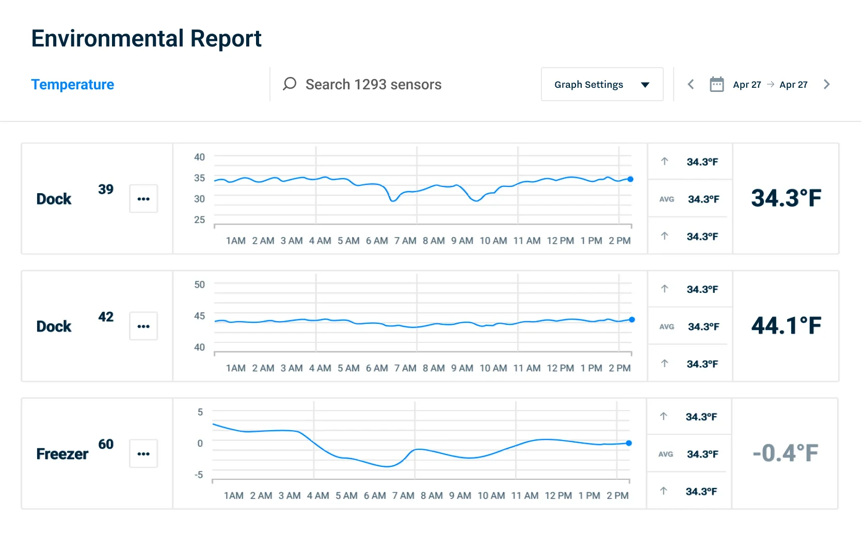Focus the Search 1293 sensors field
Screen dimensions: 863x535
[373, 84]
